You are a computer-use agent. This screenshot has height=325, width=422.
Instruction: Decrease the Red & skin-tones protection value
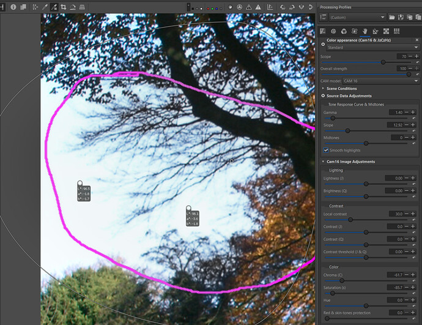point(407,312)
